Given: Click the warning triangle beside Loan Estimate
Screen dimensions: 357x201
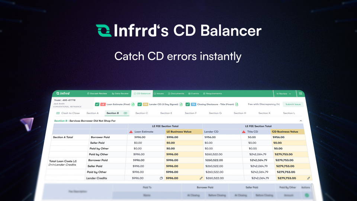Looking at the screenshot, I should tap(131, 132).
